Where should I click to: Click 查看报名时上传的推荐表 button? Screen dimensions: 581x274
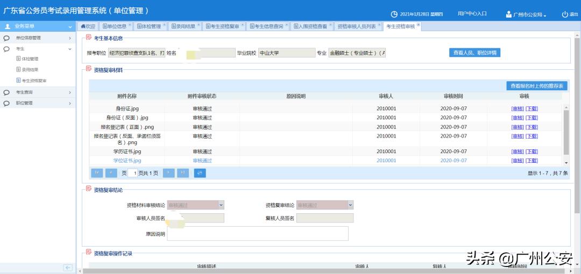(537, 86)
